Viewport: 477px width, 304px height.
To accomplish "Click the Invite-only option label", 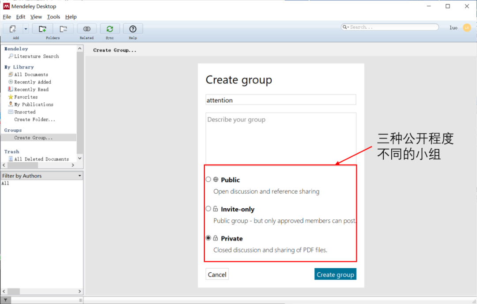I will [x=238, y=209].
